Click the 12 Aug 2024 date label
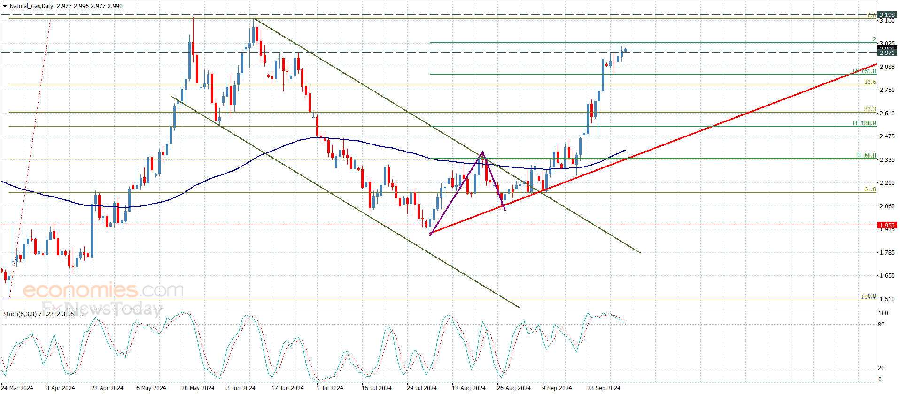Screen dimensions: 900x394 [x=469, y=388]
